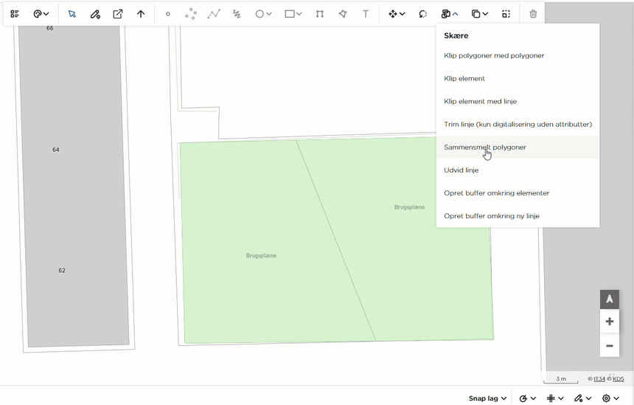Select the polygon shape tool
The image size is (634, 405).
343,14
